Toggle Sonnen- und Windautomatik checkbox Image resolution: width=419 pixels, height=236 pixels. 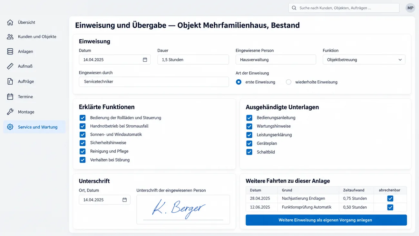pos(83,134)
